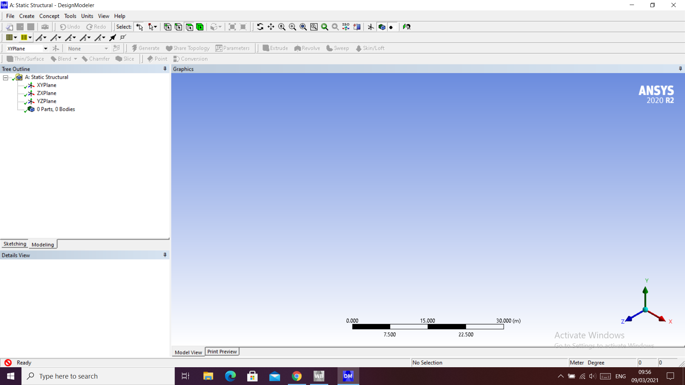
Task: Open Chrome from the taskbar
Action: 296,376
